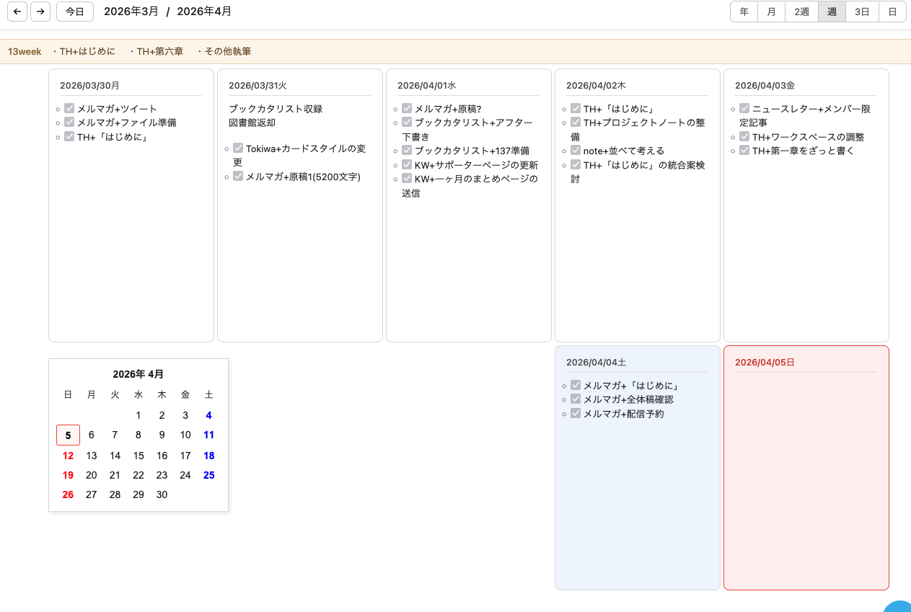
Task: Select April 1 in mini calendar
Action: tap(138, 415)
